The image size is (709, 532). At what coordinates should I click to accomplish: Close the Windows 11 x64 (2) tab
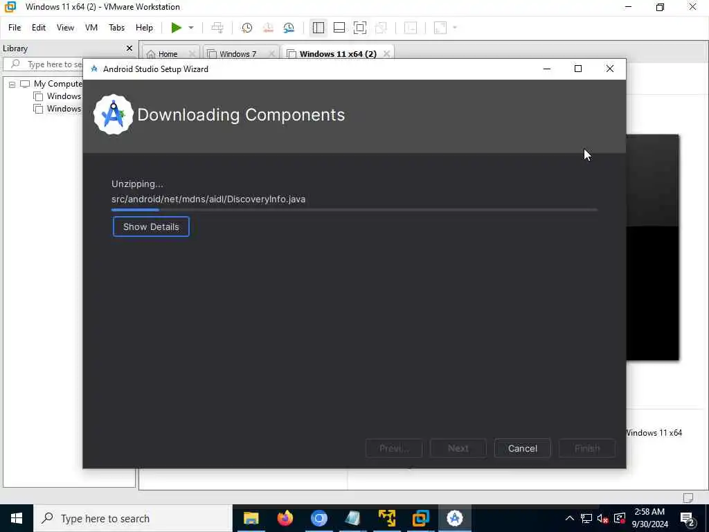pos(386,54)
